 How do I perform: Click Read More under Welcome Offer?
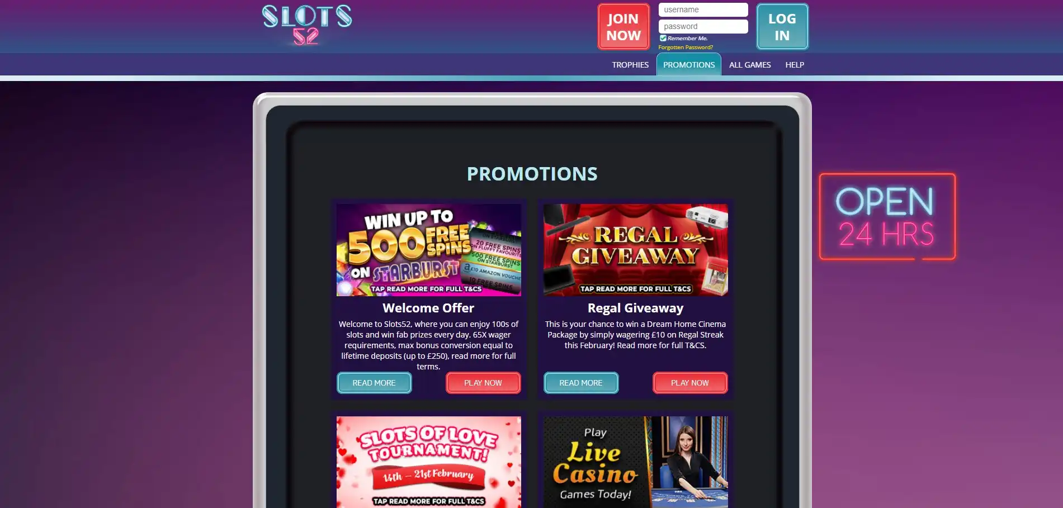point(374,383)
